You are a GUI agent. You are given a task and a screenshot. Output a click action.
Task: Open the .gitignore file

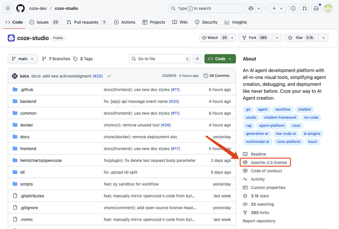point(29,208)
